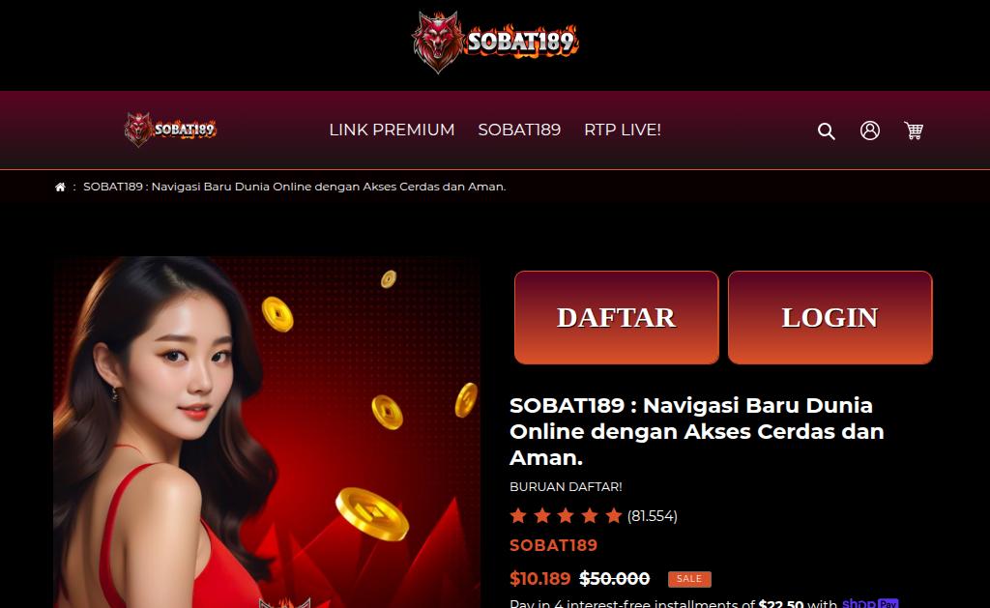Click the centered SOBAT189 wolf logo

tap(495, 42)
